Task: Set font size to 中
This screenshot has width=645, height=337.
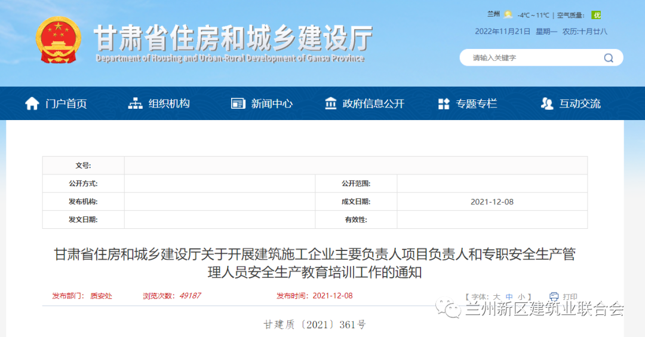Action: [x=509, y=297]
